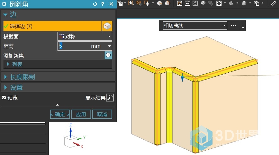
Task: Click the 应用 button
Action: [x=81, y=114]
